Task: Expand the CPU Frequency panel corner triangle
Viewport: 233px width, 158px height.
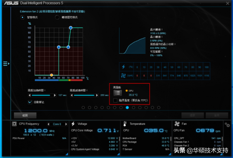Action: click(x=67, y=154)
